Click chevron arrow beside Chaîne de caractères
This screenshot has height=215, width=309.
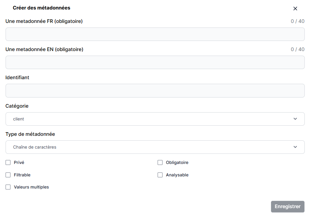[295, 147]
